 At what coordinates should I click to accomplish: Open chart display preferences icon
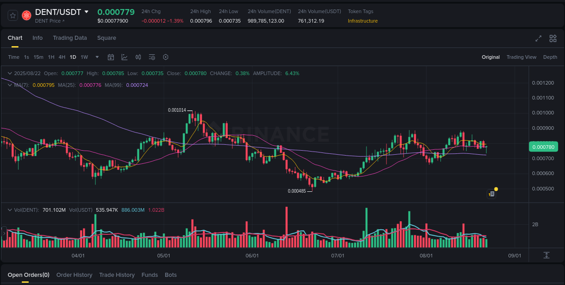[x=152, y=57]
